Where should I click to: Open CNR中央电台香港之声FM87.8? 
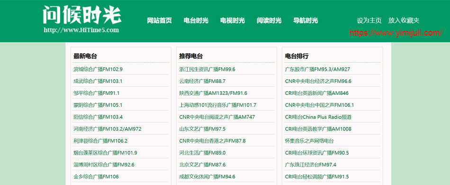pyautogui.click(x=212, y=141)
